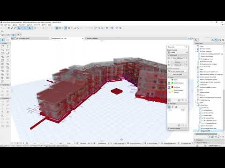Image resolution: width=225 pixels, height=168 pixels.
Task: Close the Teamwork palette
Action: tap(186, 47)
